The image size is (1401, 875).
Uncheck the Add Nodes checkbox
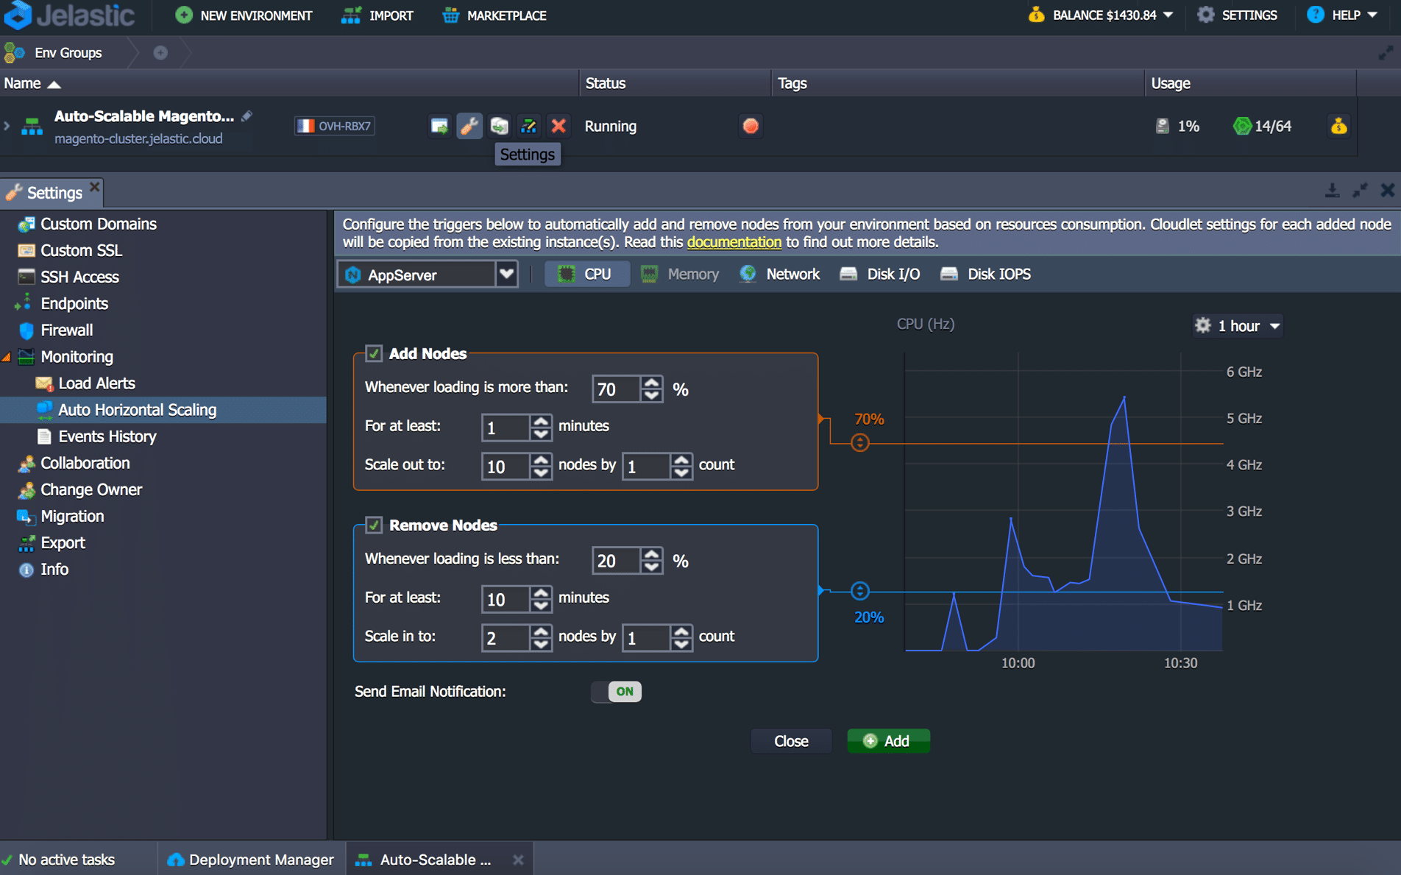tap(374, 353)
